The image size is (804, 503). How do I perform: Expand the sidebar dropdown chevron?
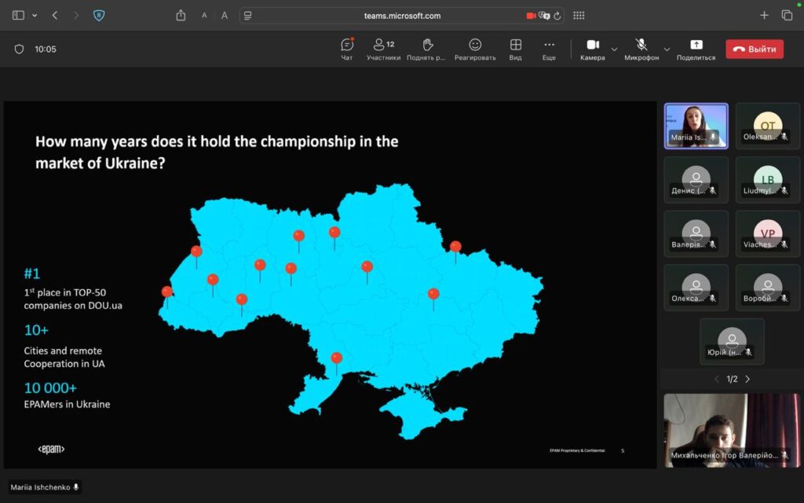[35, 16]
